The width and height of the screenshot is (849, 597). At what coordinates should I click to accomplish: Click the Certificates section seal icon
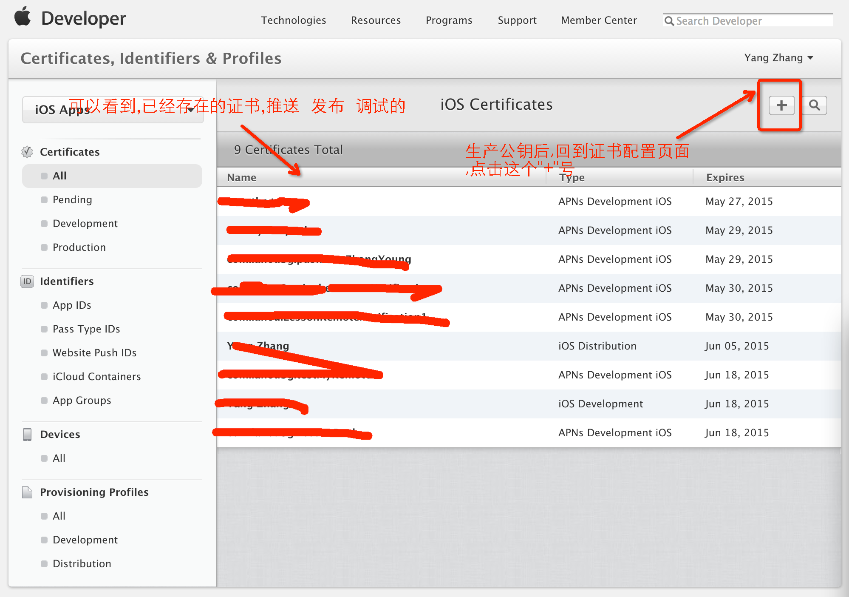pos(27,152)
